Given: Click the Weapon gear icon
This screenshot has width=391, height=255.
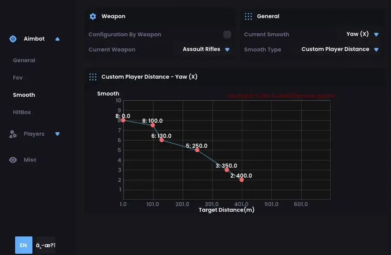Looking at the screenshot, I should 93,16.
